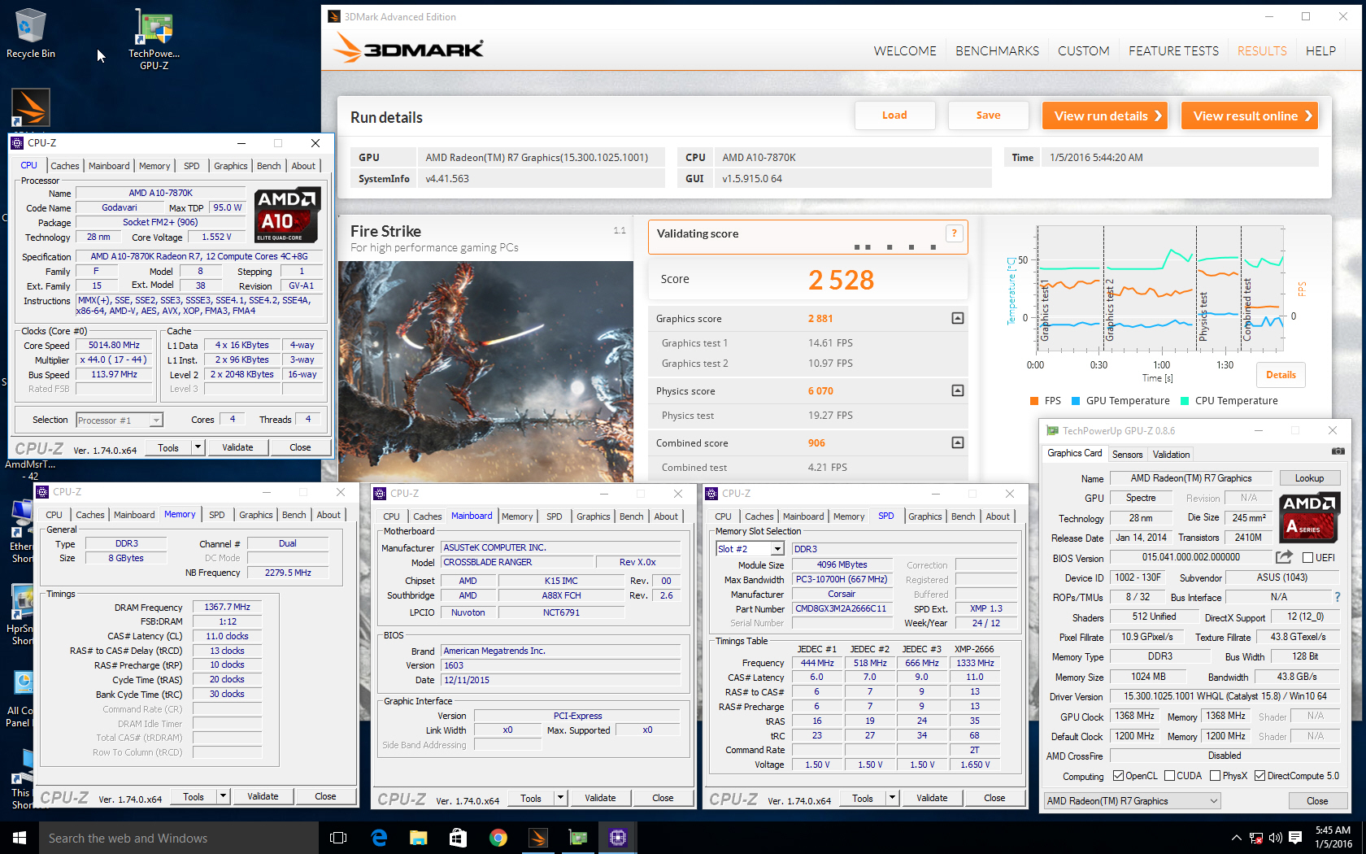Screen dimensions: 1366x854
Task: Click the GPU-Z bus interface question mark
Action: pyautogui.click(x=1338, y=597)
